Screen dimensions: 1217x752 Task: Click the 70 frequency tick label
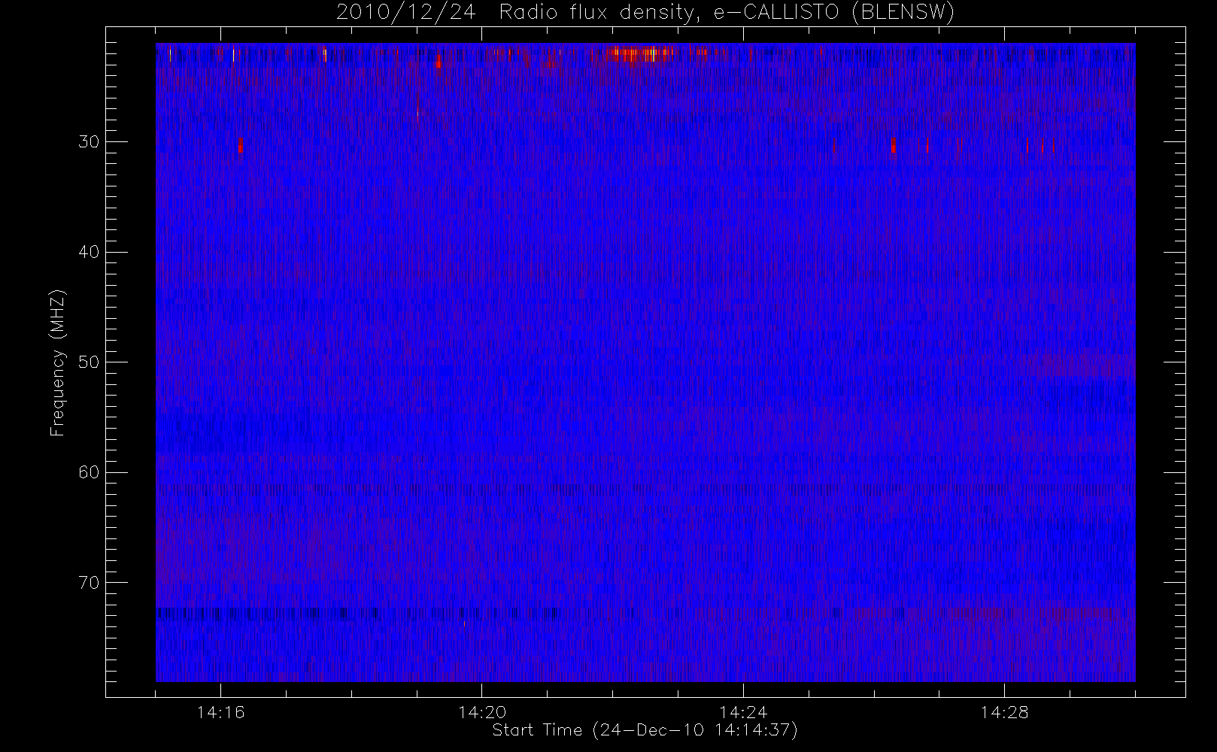(x=89, y=582)
